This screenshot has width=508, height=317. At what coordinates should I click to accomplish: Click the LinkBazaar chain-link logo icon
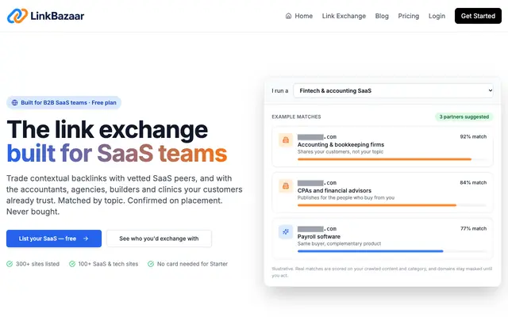pos(17,16)
